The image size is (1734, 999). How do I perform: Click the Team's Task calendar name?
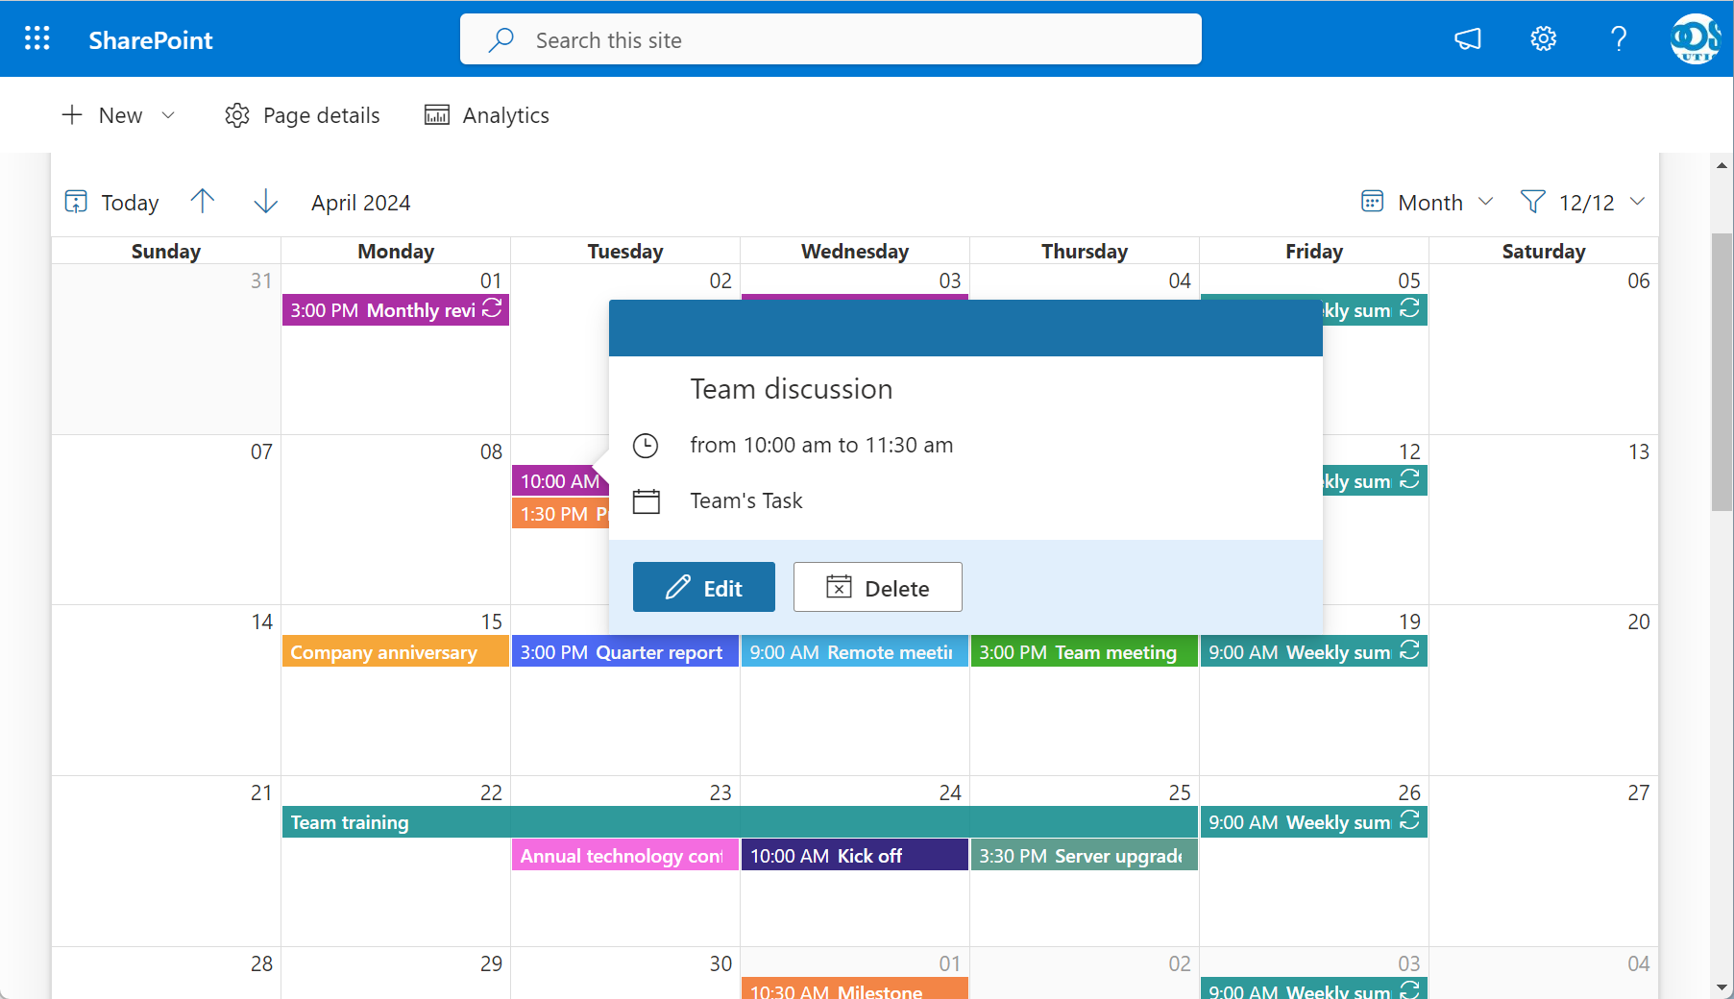click(746, 500)
